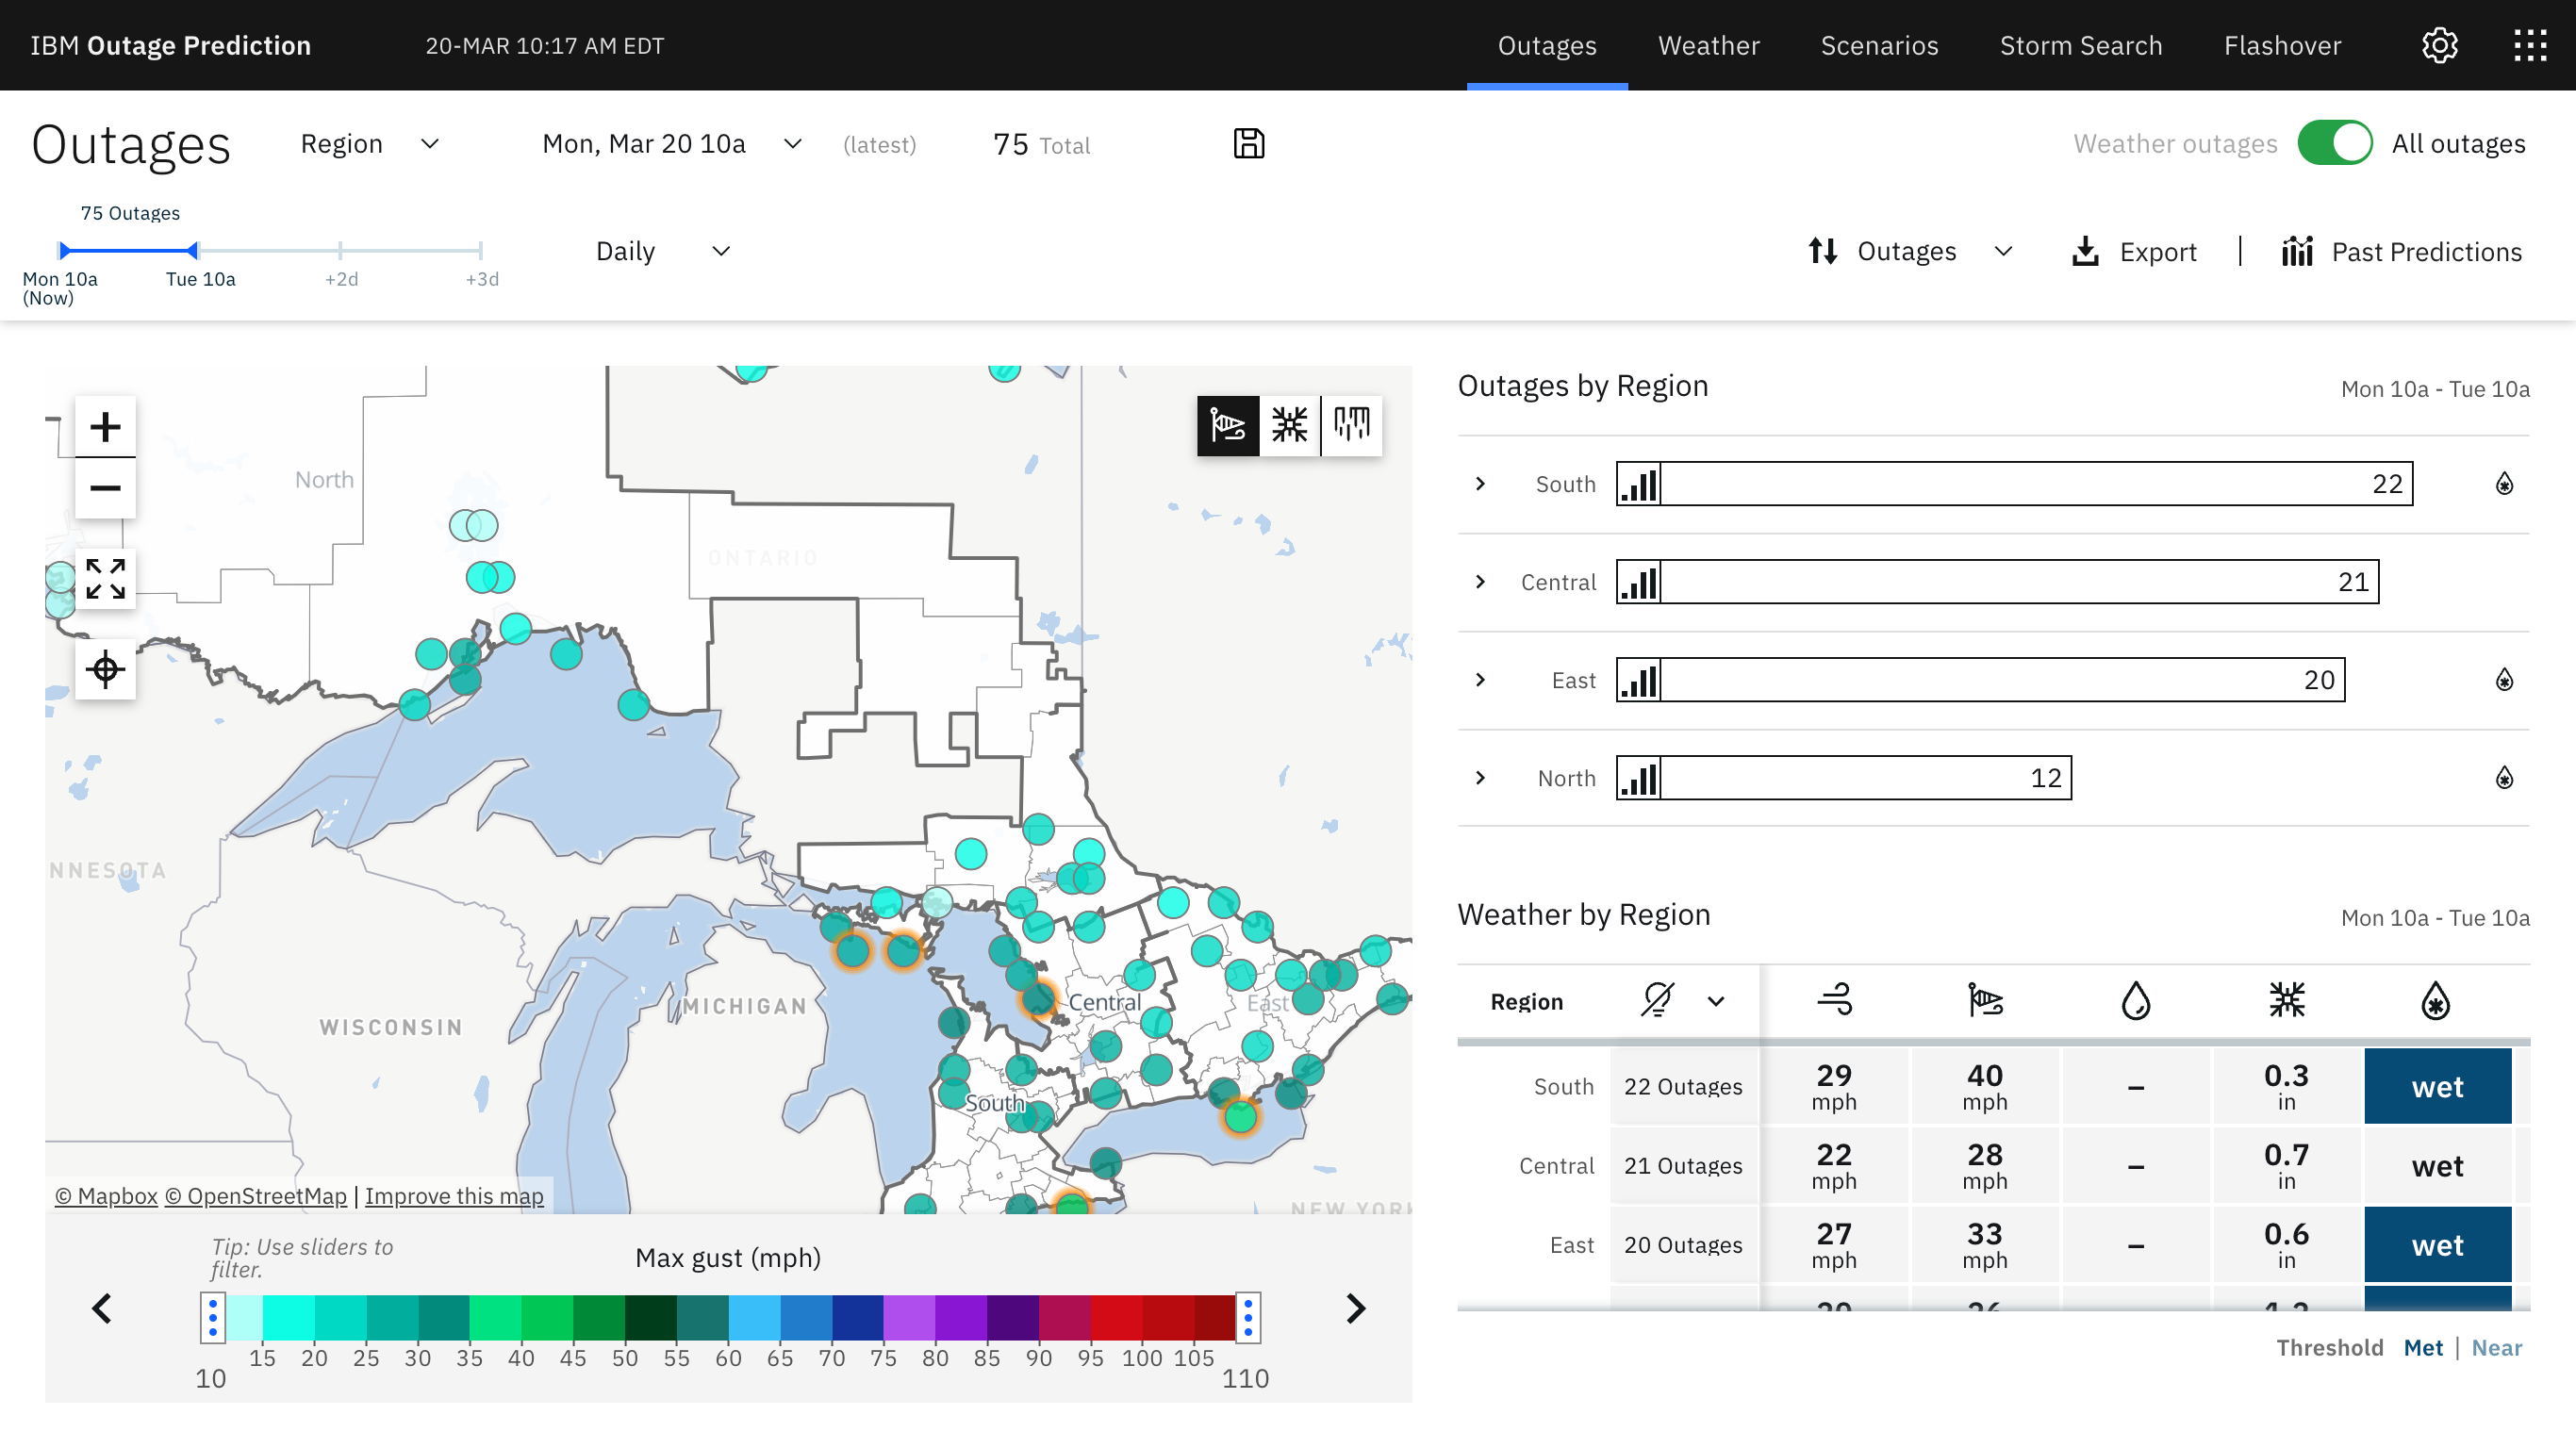Open the Weather navigation tab

(1709, 45)
